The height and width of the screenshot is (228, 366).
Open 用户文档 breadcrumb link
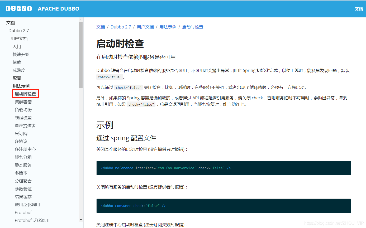click(x=145, y=27)
